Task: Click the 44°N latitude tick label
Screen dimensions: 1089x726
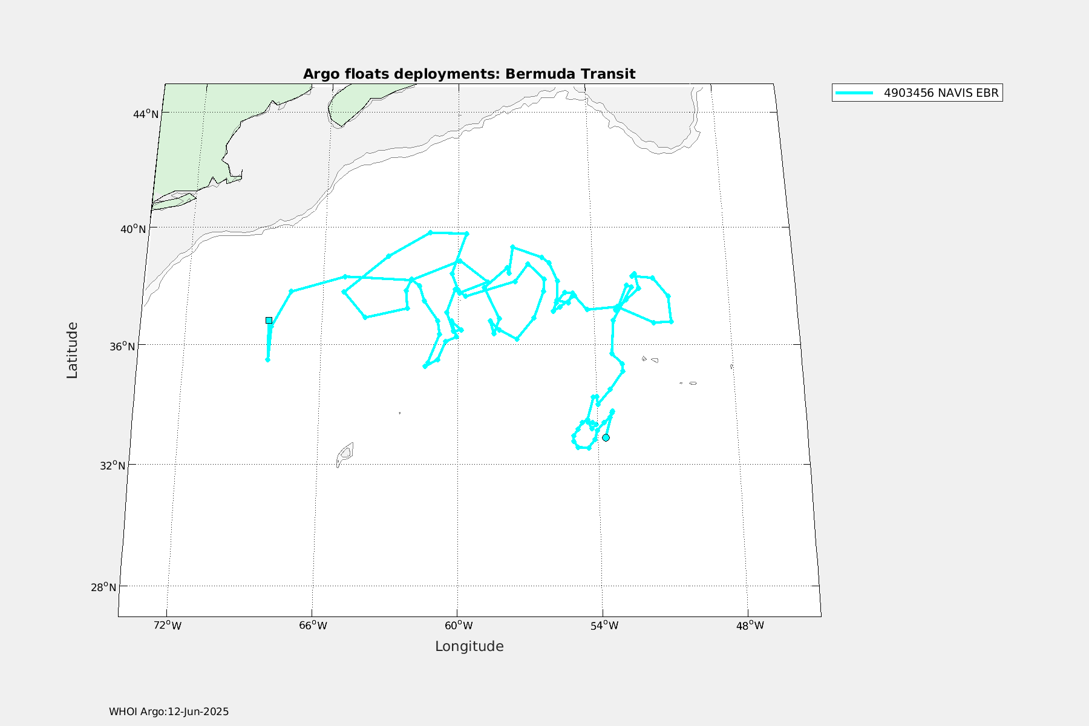Action: point(146,114)
